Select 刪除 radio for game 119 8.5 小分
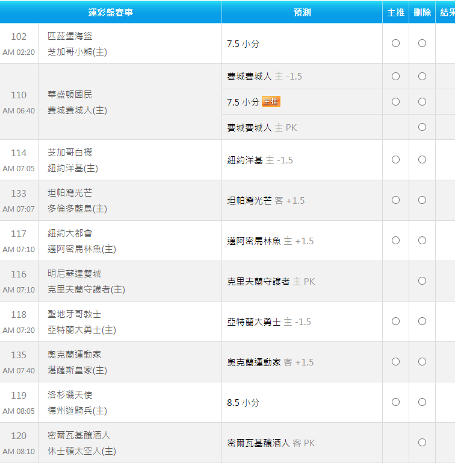The height and width of the screenshot is (465, 455). tap(422, 402)
